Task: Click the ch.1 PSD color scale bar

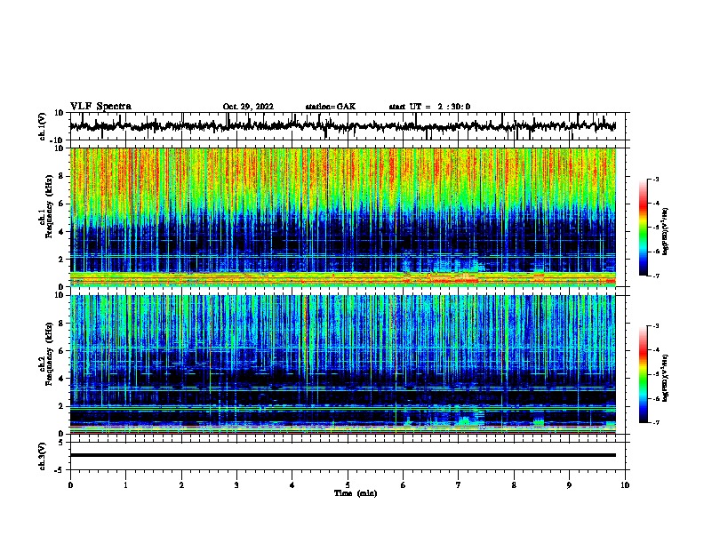Action: point(644,228)
